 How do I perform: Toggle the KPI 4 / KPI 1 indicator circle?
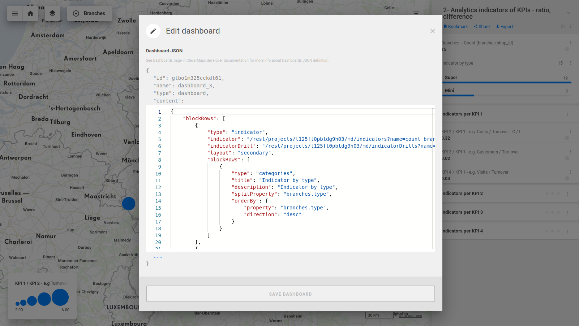tap(567, 178)
